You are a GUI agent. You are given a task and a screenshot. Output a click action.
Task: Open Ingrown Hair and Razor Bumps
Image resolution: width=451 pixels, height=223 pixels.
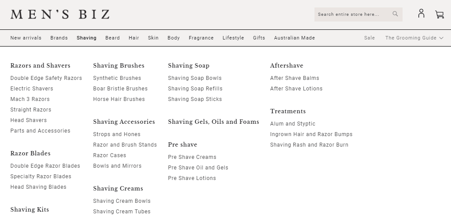(x=311, y=134)
